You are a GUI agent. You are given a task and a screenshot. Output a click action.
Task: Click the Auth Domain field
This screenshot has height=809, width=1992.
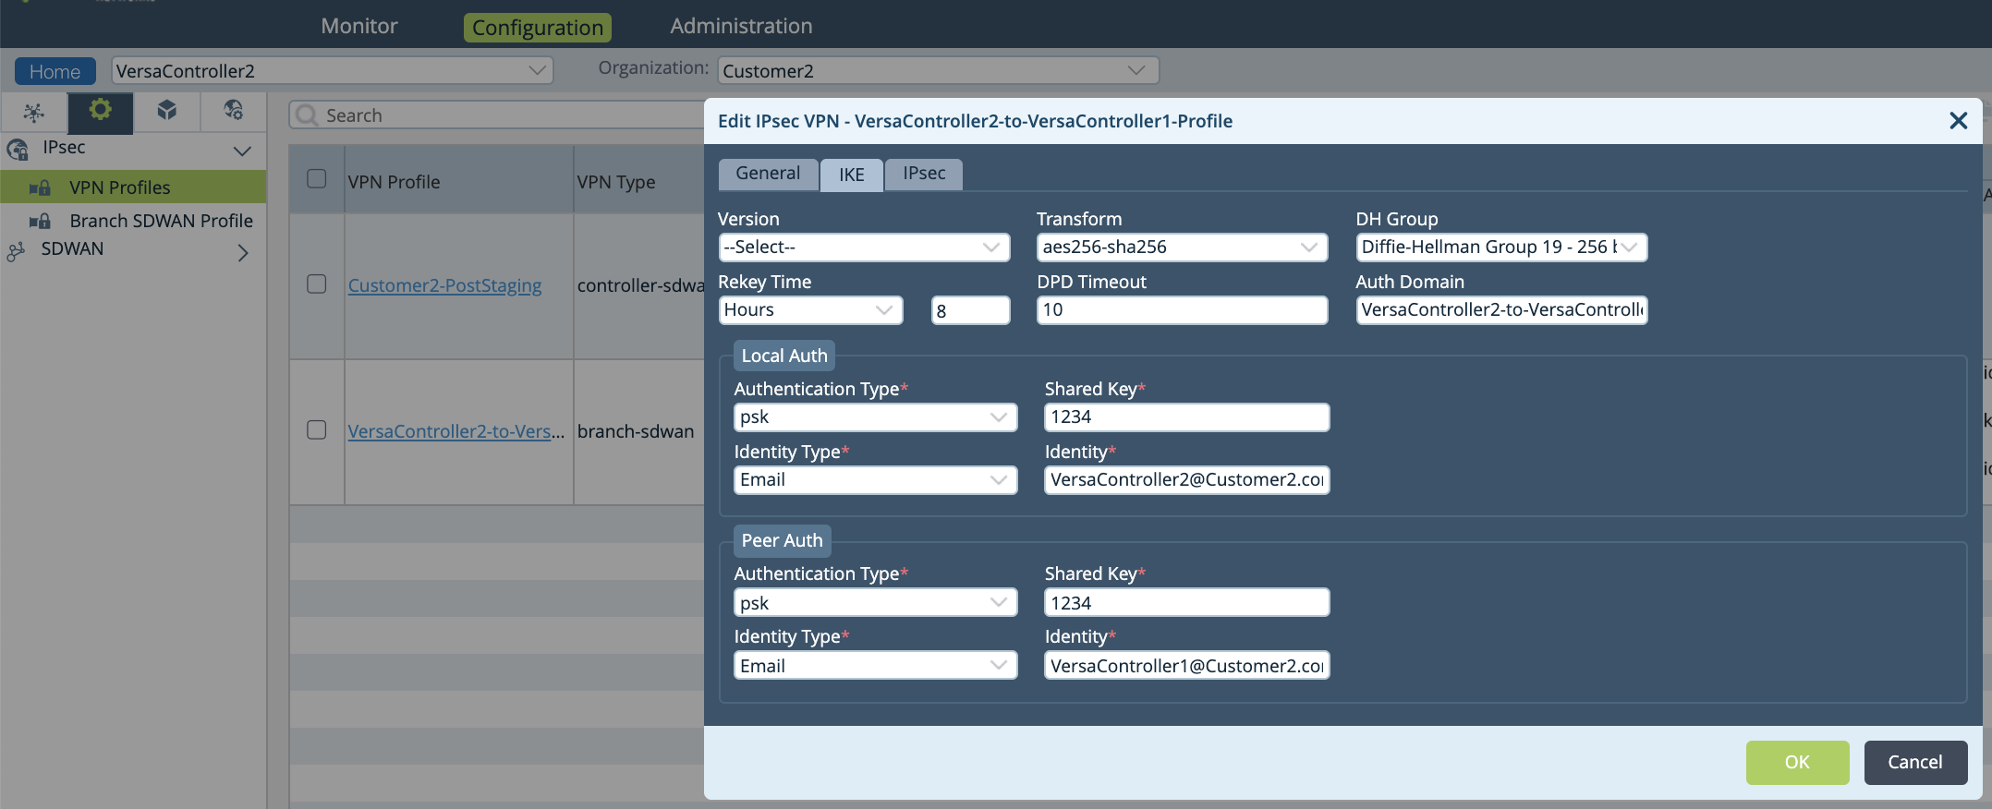tap(1501, 310)
